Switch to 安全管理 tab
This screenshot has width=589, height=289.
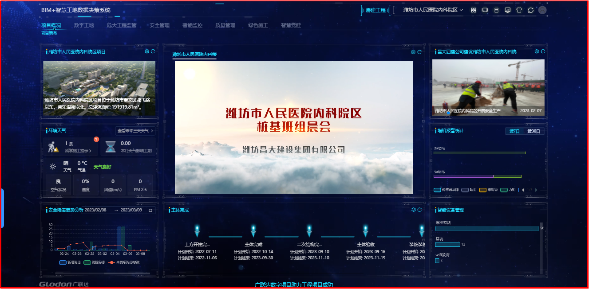(x=159, y=25)
